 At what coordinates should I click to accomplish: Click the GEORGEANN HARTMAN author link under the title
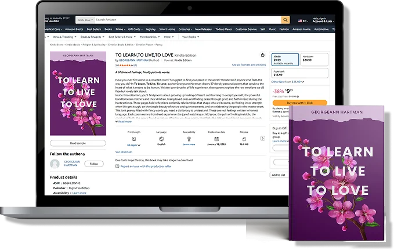(x=133, y=60)
